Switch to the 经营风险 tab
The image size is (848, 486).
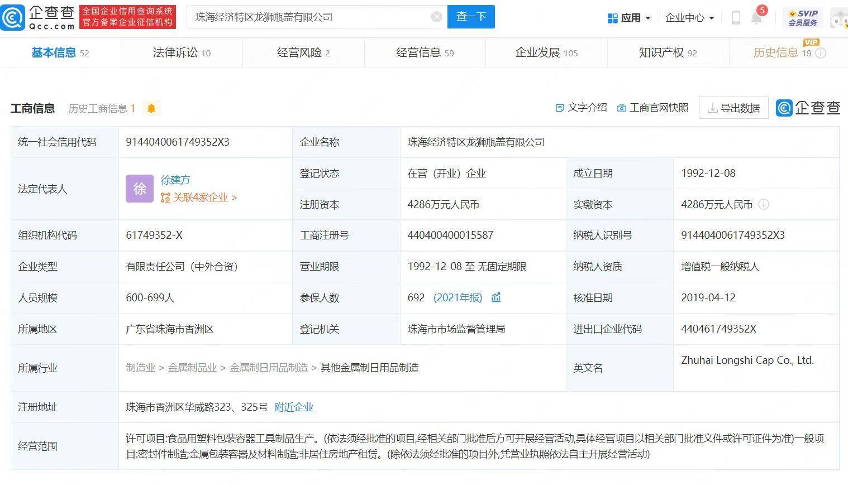(x=303, y=52)
